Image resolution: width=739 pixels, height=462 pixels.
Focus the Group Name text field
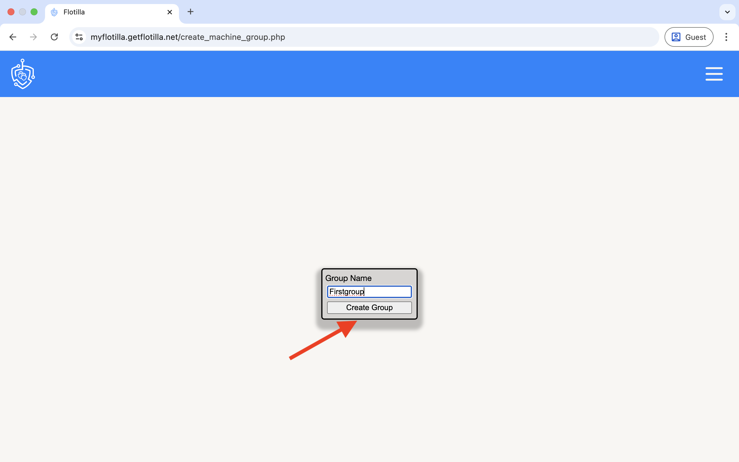[x=369, y=292]
